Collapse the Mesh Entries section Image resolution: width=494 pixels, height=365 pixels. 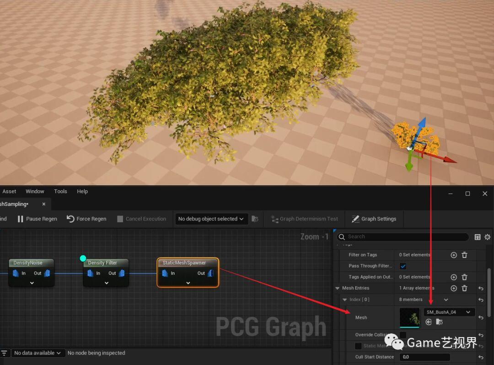(338, 288)
